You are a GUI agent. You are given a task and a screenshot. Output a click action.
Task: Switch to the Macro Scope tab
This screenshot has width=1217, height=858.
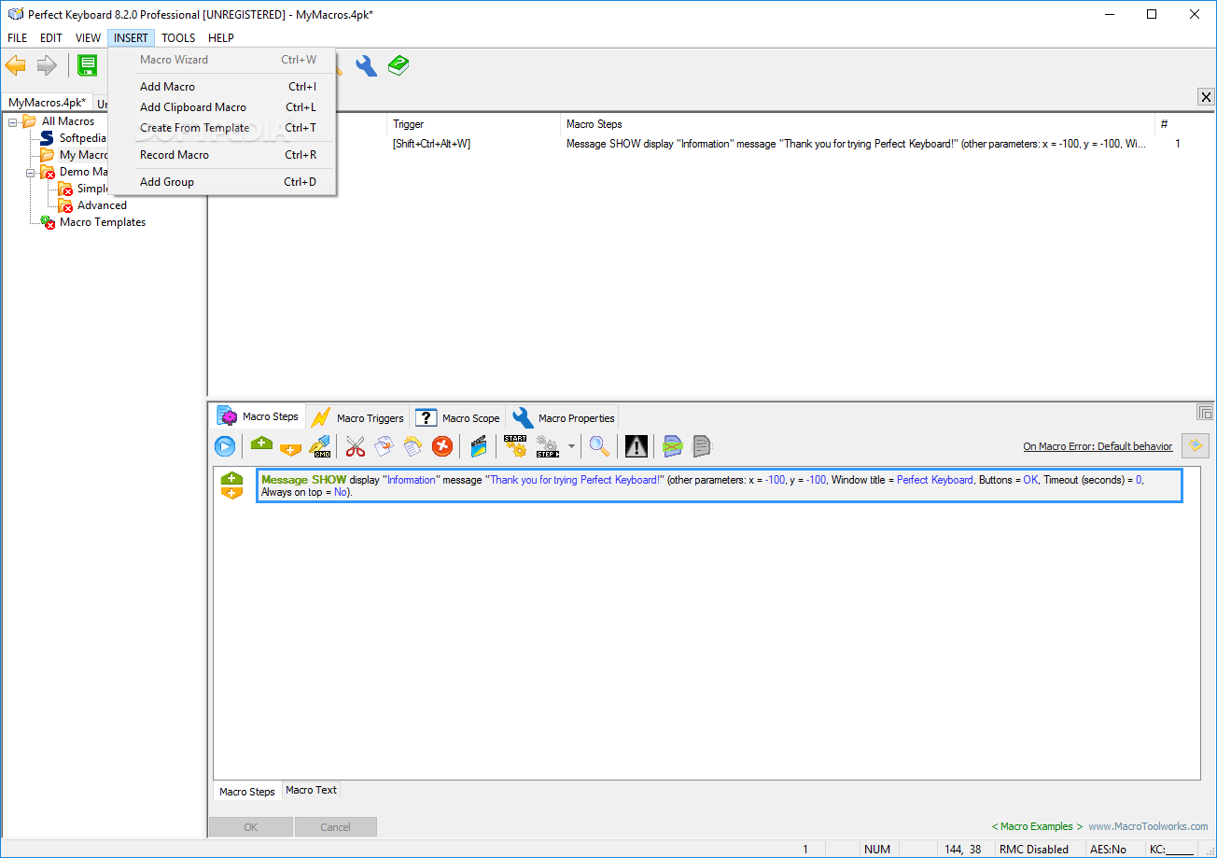pos(458,417)
